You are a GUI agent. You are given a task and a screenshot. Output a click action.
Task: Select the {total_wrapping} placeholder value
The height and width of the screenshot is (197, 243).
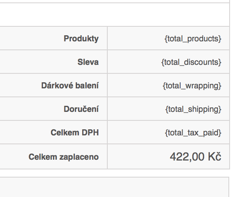pyautogui.click(x=192, y=86)
